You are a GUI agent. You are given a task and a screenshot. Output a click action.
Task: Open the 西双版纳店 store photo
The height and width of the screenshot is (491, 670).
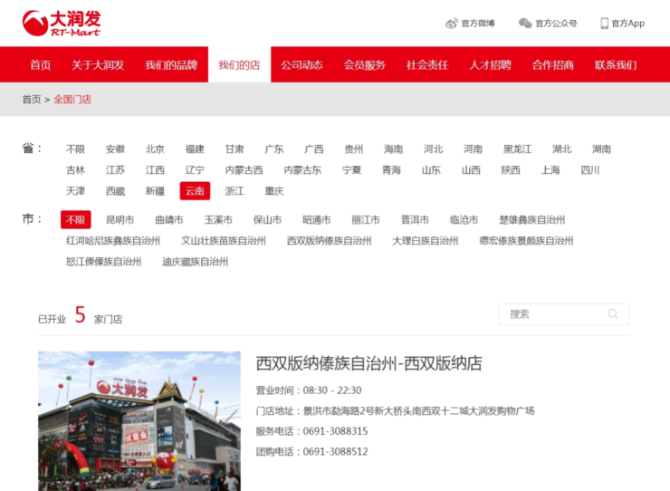[x=139, y=421]
